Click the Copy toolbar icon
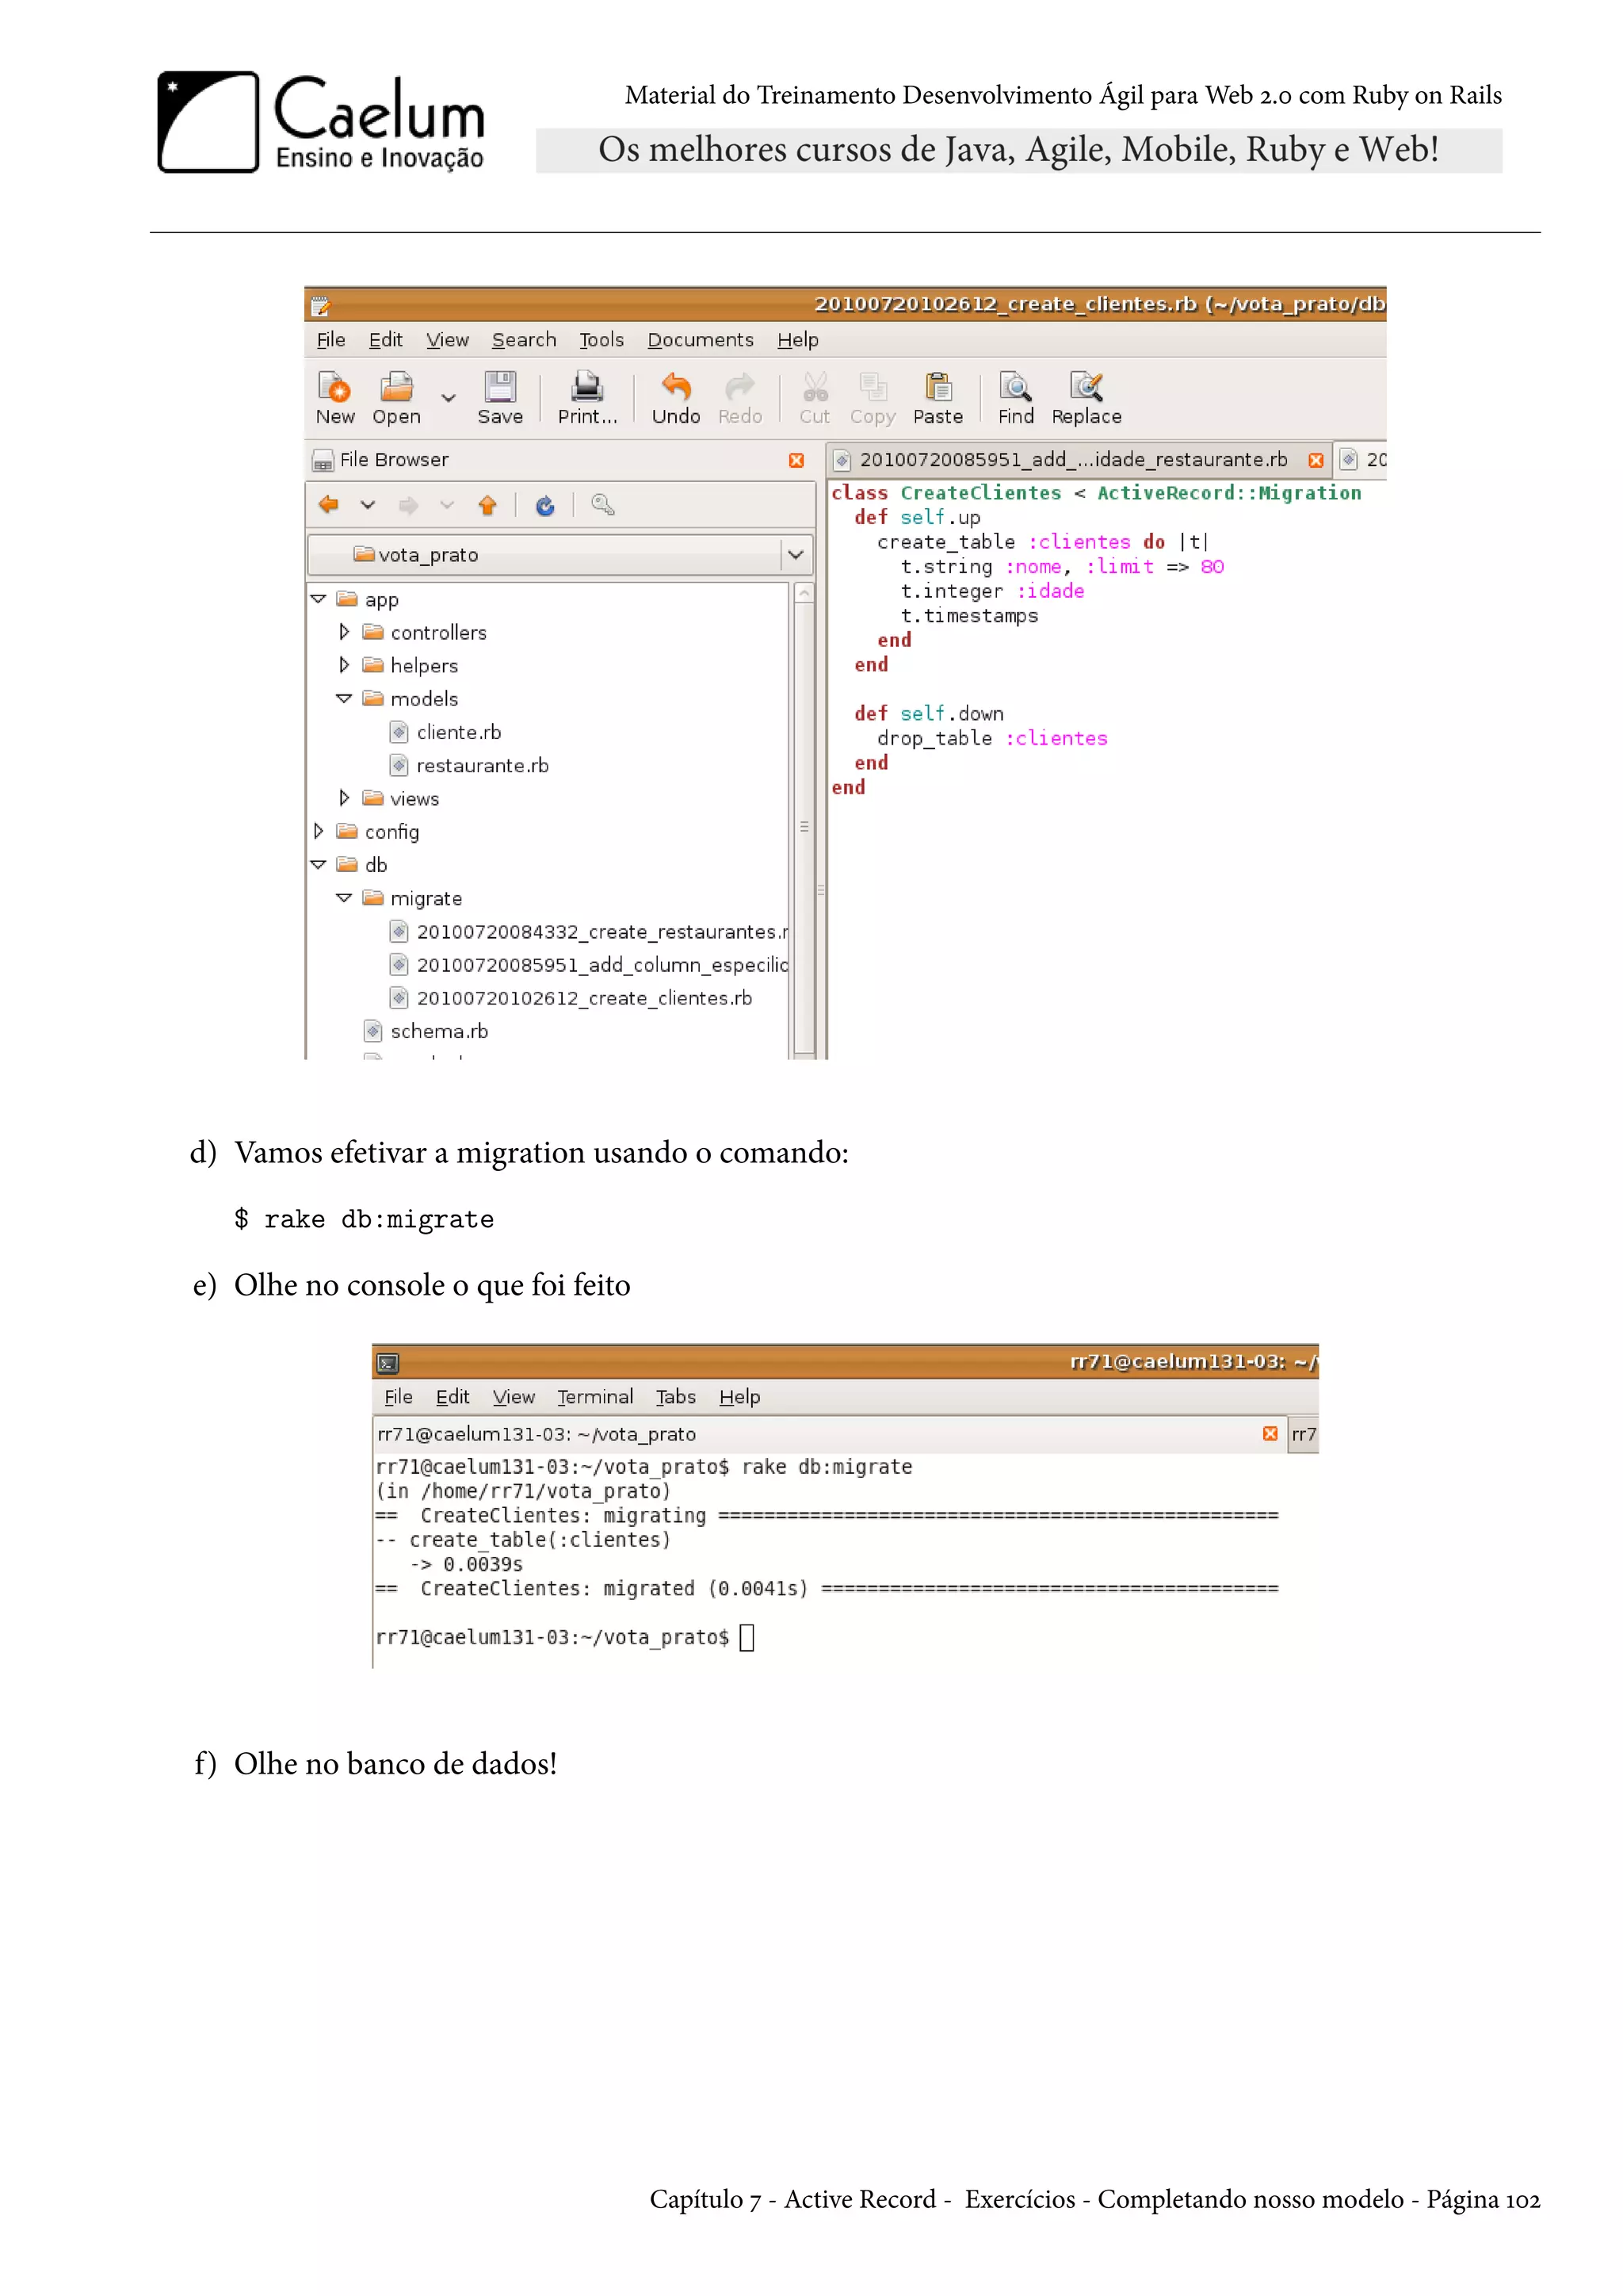The width and height of the screenshot is (1623, 2296). click(873, 387)
